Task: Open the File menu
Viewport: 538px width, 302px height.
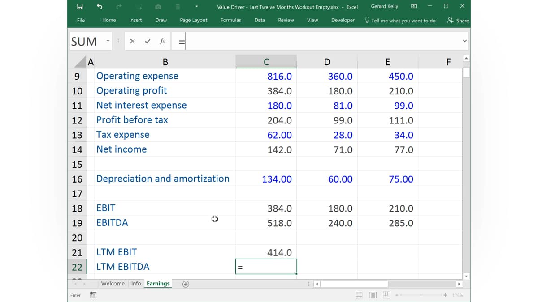Action: (81, 20)
